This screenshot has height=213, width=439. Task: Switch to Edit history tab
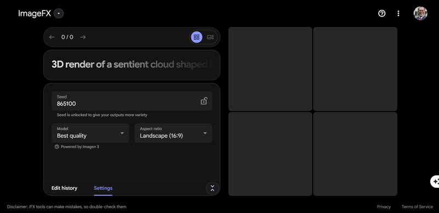[x=64, y=188]
